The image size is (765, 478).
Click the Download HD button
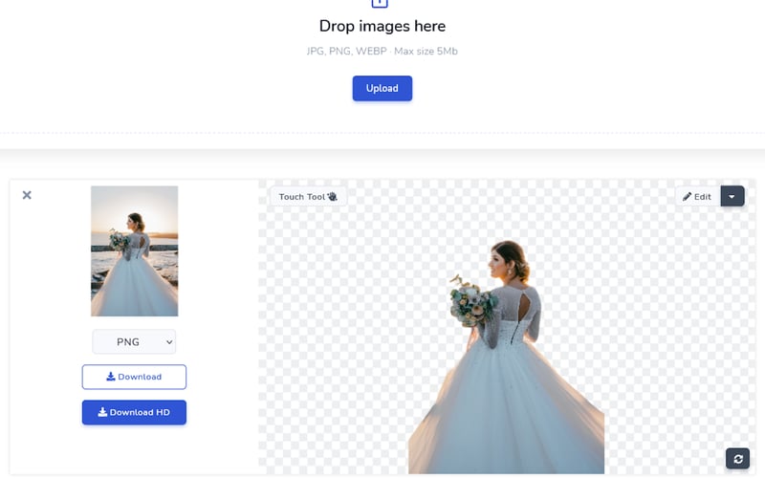(134, 412)
